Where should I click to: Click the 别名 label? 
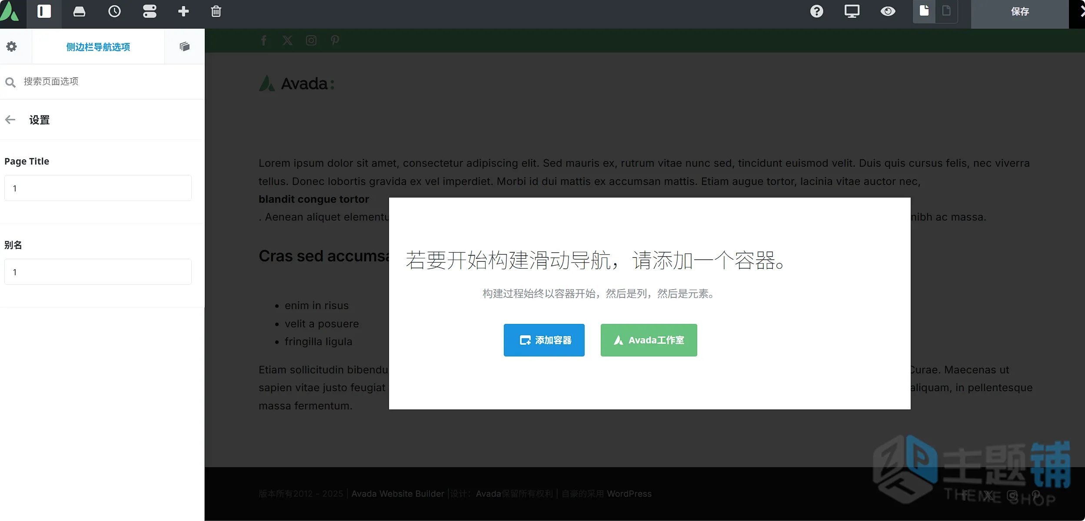pos(13,245)
